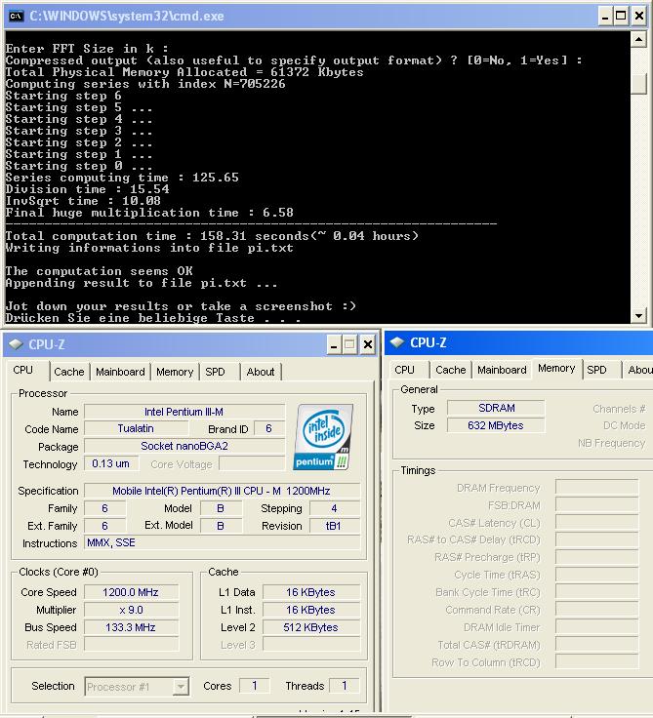Click the Code Name value 'Tualatin'

136,428
